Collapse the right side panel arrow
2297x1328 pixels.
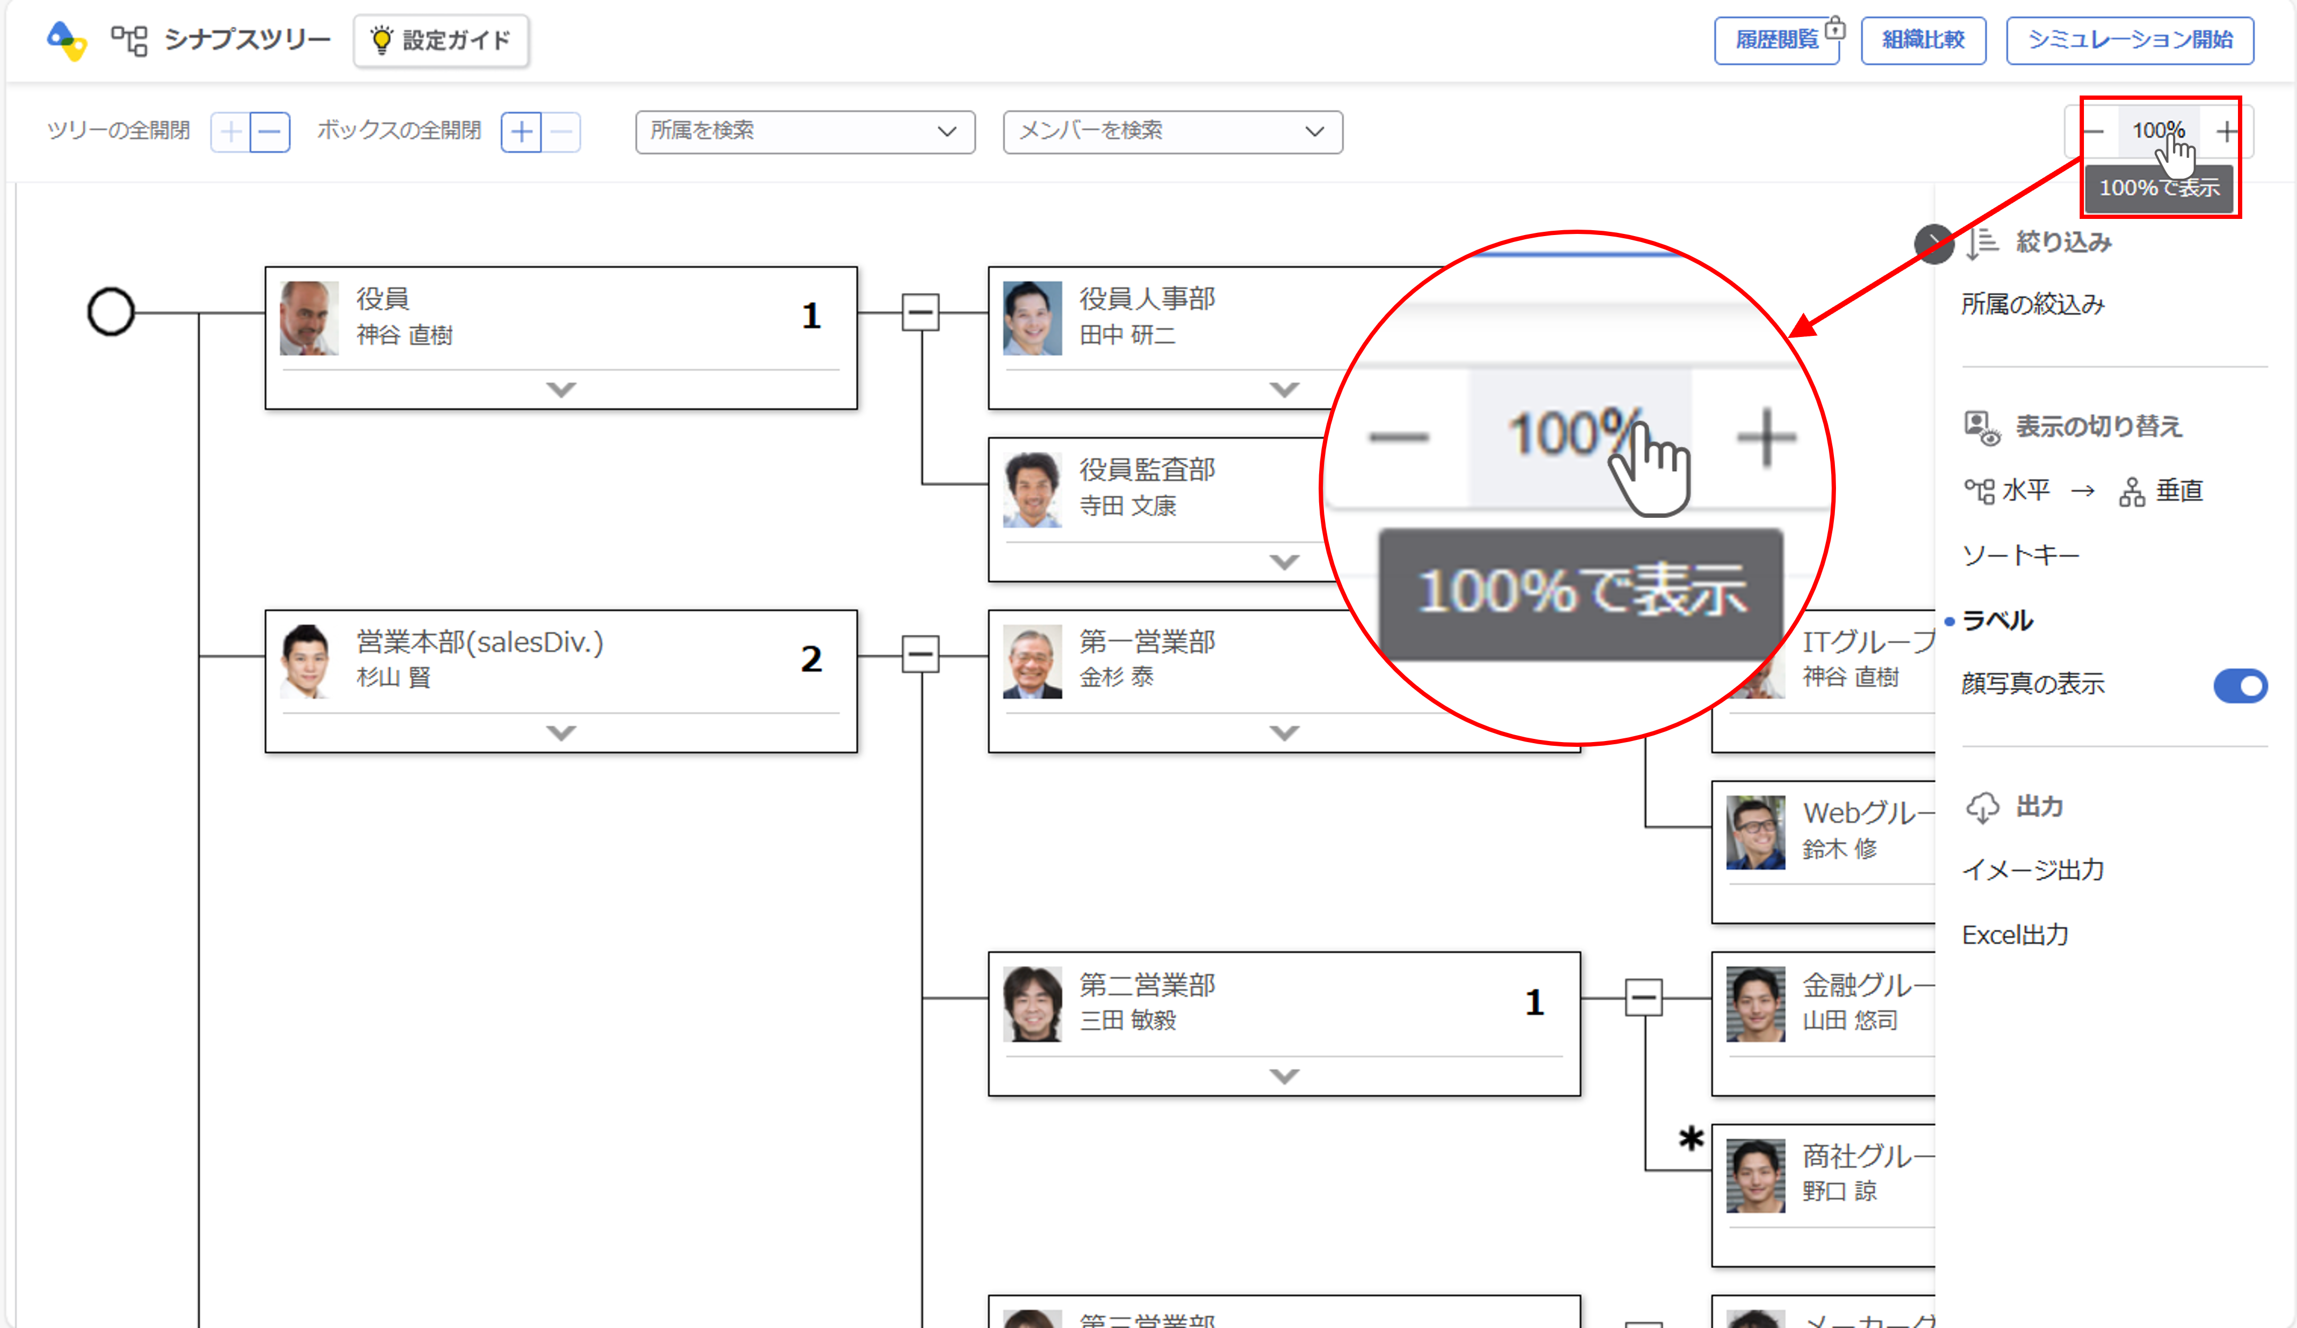(1933, 244)
